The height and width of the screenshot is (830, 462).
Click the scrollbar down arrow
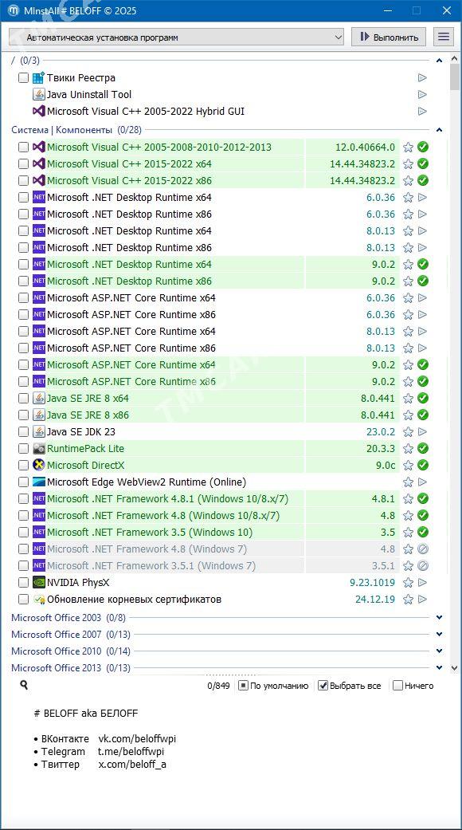click(455, 669)
